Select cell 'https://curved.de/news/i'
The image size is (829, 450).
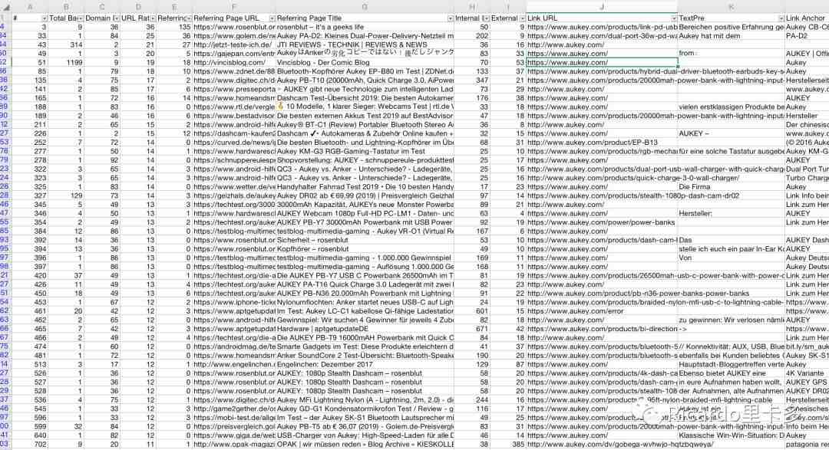pyautogui.click(x=234, y=143)
